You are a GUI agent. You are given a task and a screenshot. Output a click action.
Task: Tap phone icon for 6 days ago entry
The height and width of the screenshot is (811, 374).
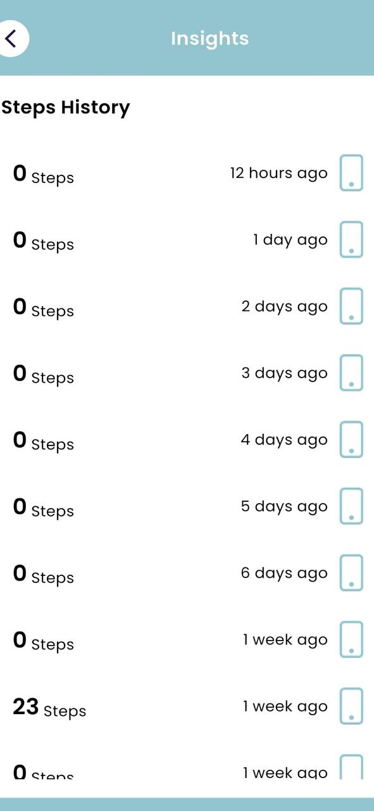(351, 573)
